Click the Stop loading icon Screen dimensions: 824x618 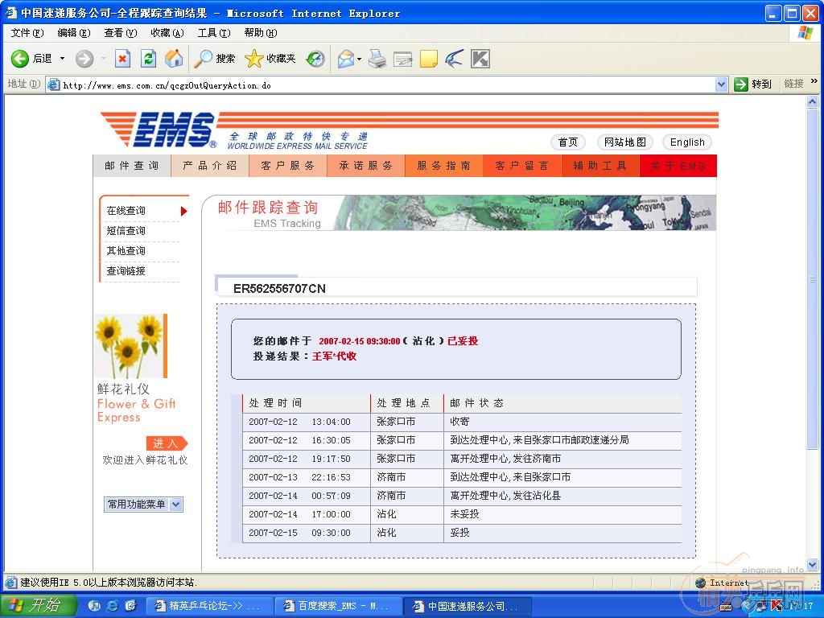(x=122, y=59)
